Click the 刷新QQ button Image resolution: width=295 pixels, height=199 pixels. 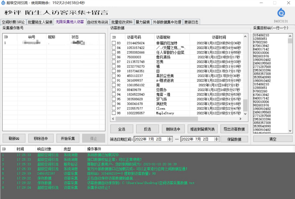click(x=14, y=138)
